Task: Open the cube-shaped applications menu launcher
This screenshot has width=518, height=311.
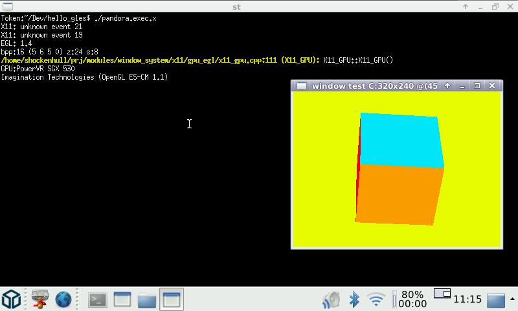Action: (12, 299)
